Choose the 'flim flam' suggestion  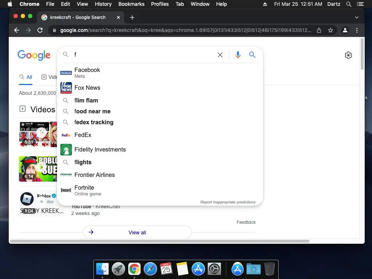pos(160,100)
